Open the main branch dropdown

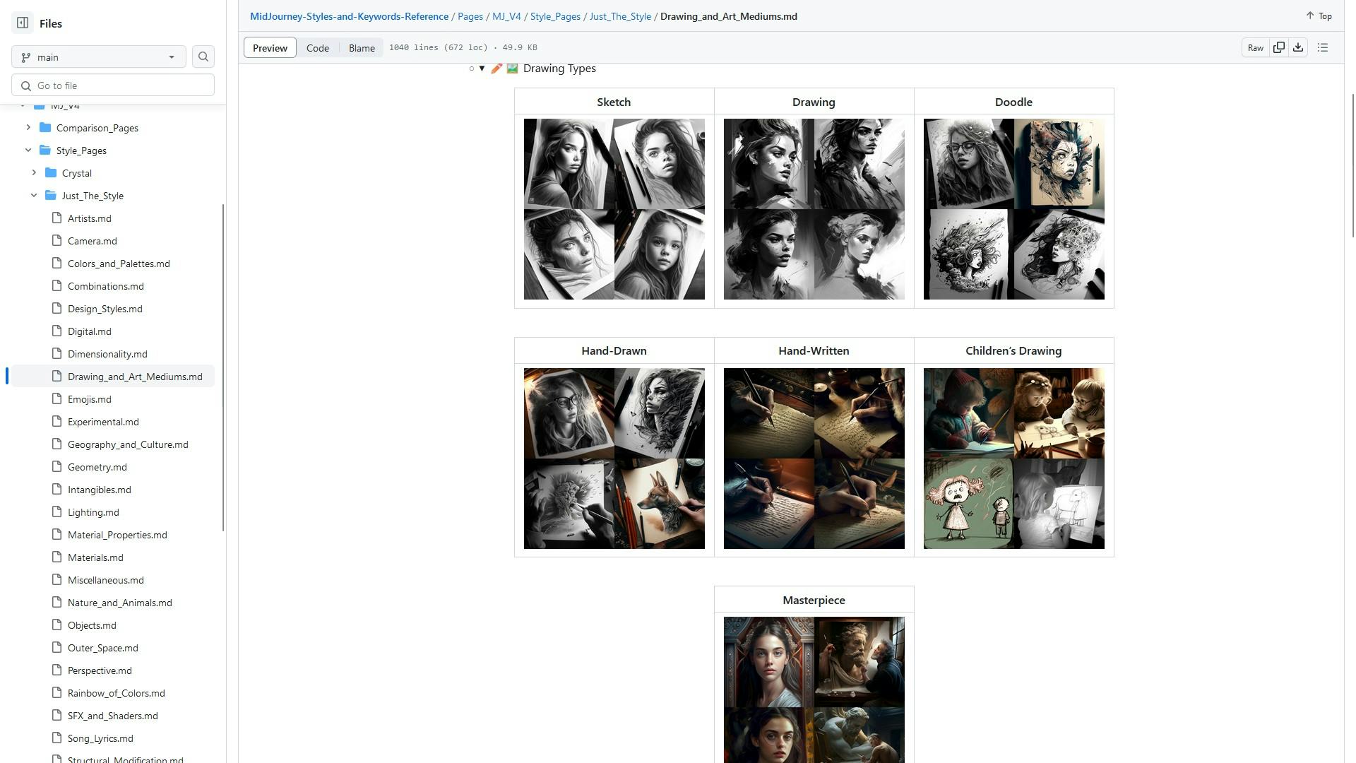pyautogui.click(x=99, y=57)
